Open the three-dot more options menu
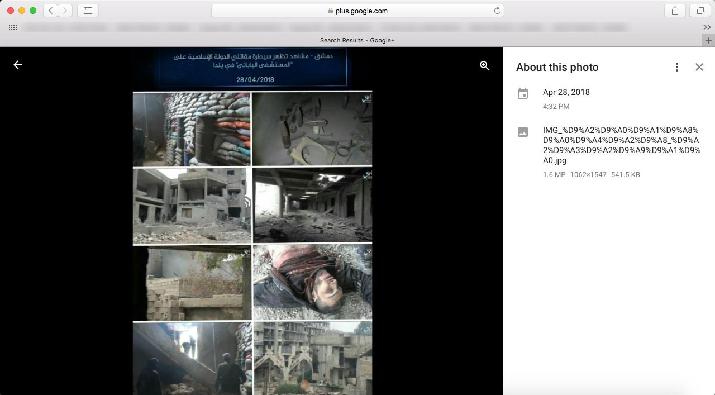 (x=676, y=67)
